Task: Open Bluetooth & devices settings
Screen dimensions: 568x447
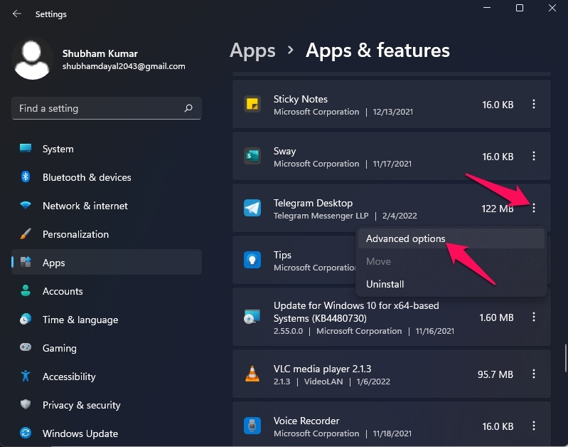Action: [107, 177]
